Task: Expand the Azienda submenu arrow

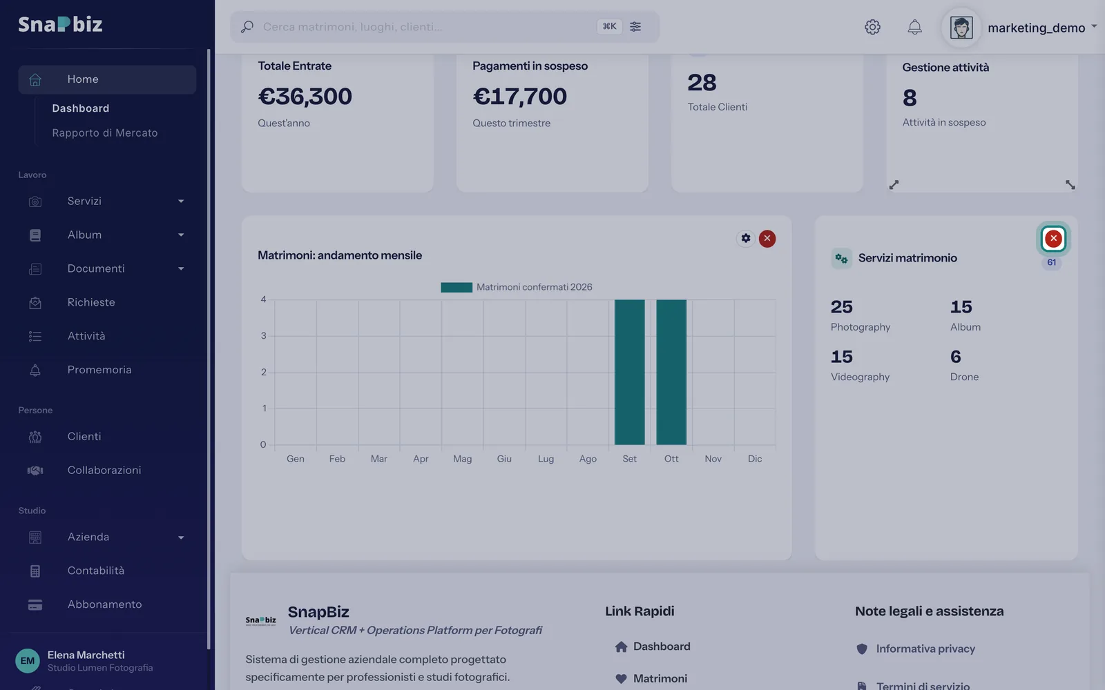Action: pos(181,538)
